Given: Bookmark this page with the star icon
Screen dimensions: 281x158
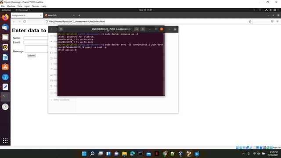Looking at the screenshot, I should click(250, 22).
